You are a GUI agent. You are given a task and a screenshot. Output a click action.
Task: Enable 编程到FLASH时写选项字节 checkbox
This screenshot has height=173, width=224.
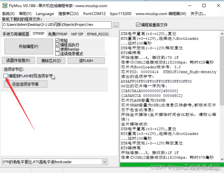(6, 76)
